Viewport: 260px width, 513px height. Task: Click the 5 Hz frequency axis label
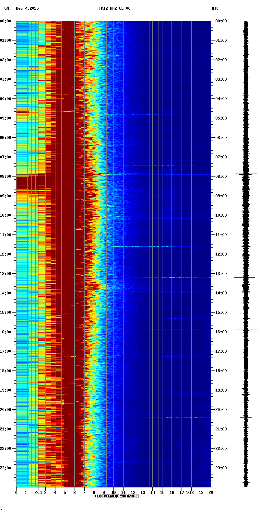[65, 493]
